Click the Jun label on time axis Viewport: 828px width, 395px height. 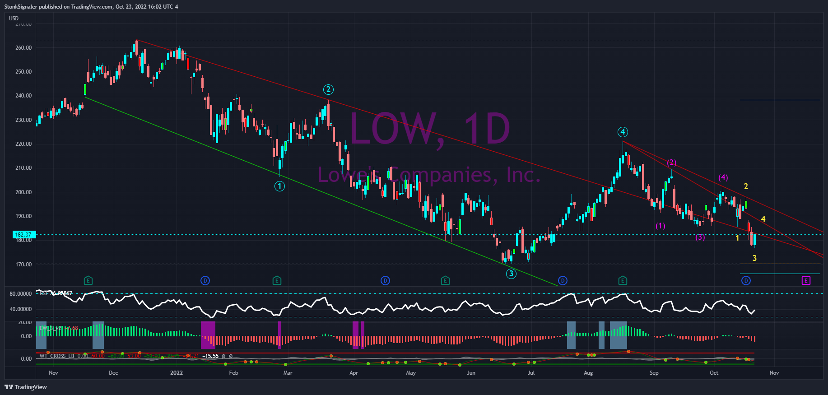pos(471,373)
